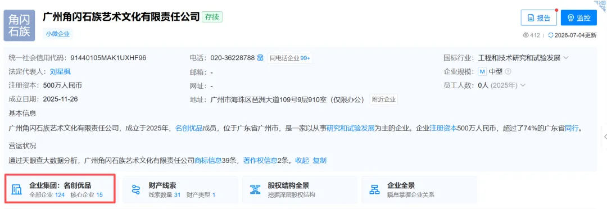
Task: Click the 股权结构全景 structure icon
Action: [255, 190]
